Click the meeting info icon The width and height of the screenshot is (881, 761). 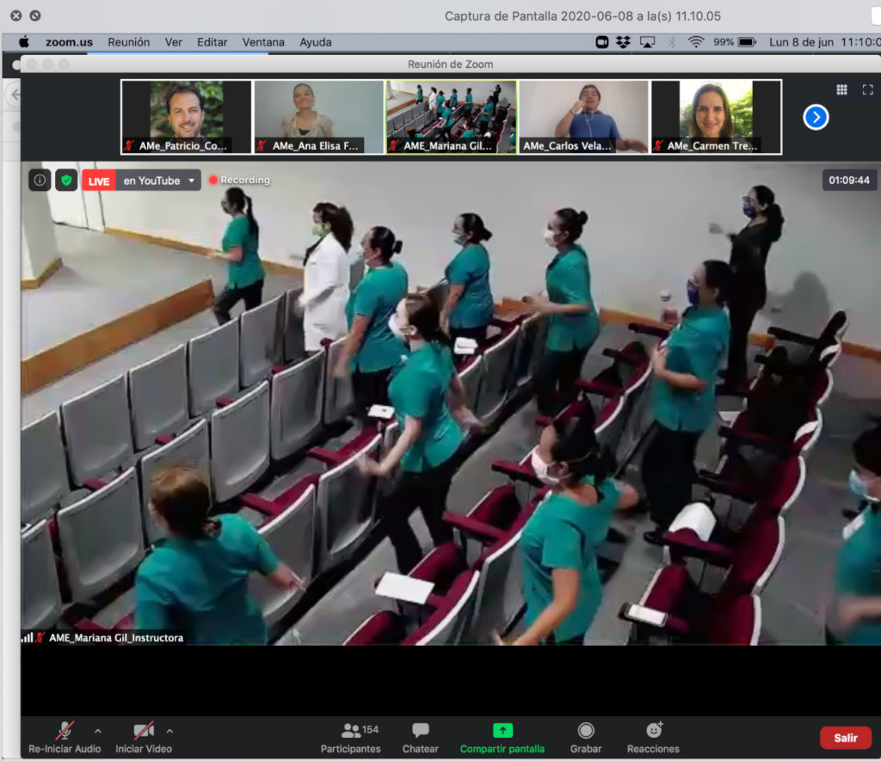[x=40, y=180]
